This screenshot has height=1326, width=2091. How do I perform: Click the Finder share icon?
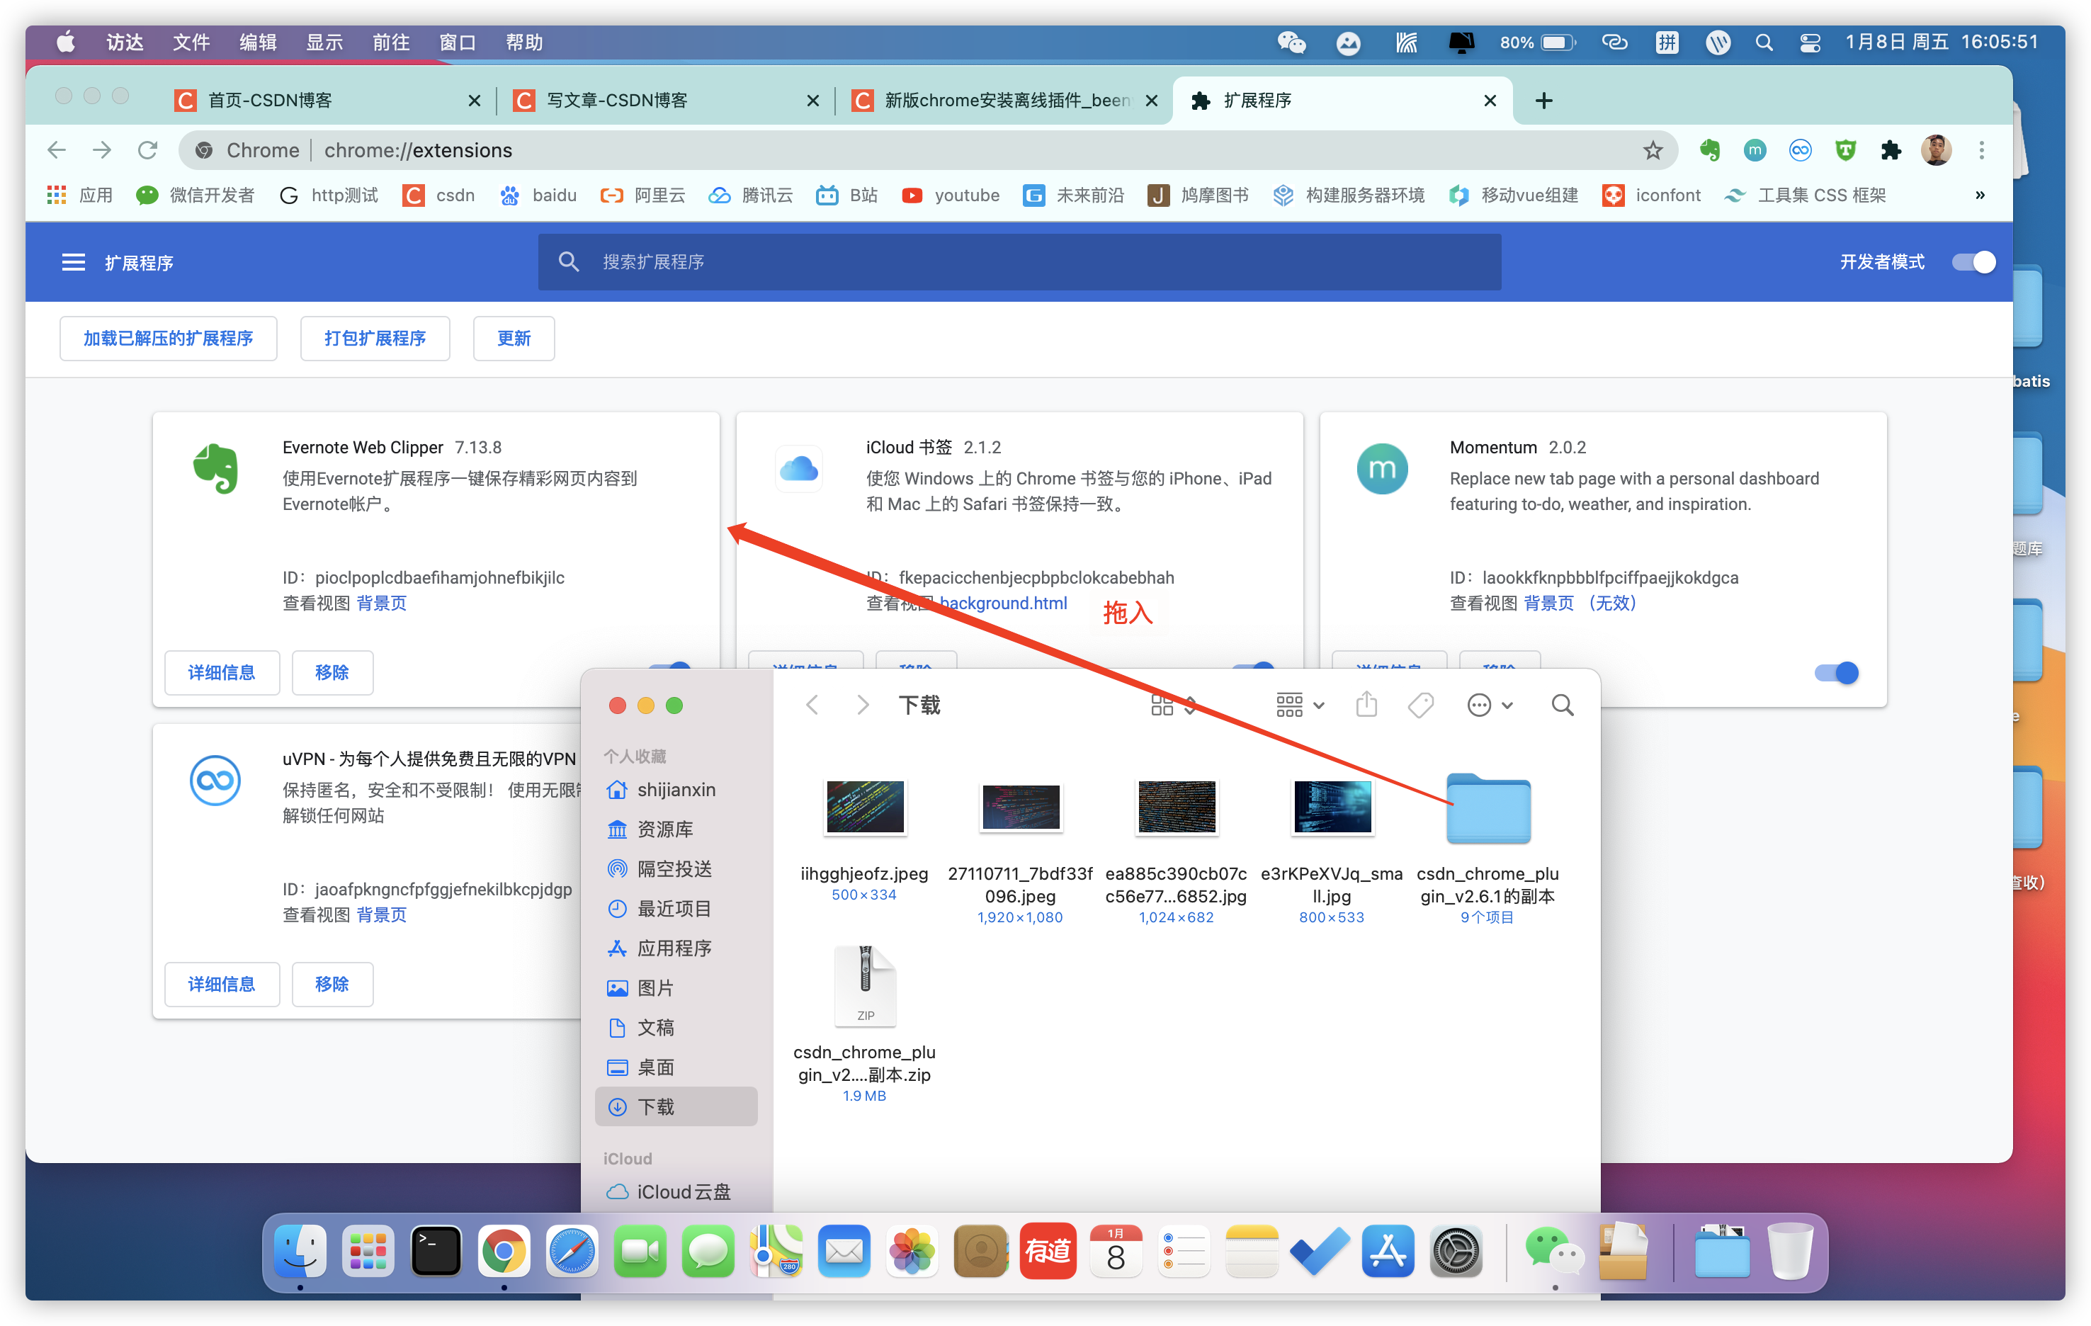click(x=1366, y=704)
